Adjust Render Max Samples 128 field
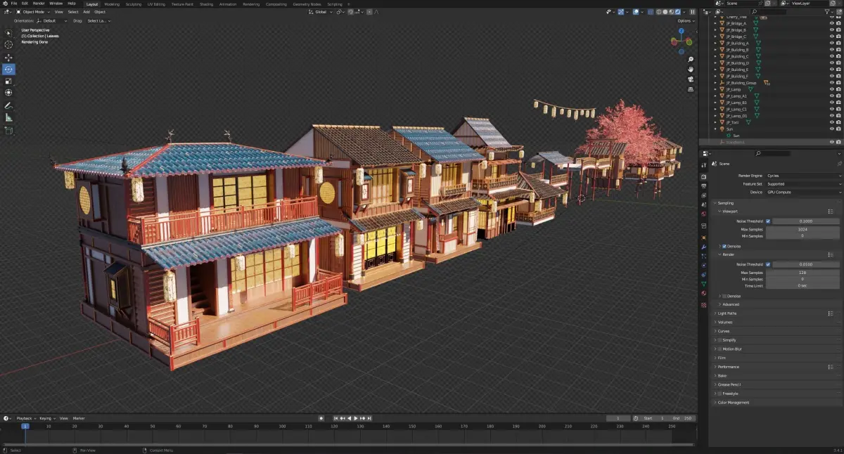The width and height of the screenshot is (844, 454). 803,273
